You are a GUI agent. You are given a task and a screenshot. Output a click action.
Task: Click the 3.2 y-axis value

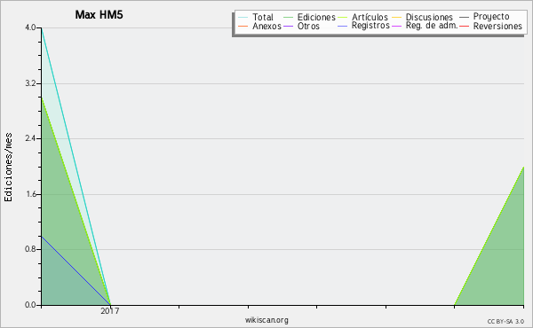30,83
